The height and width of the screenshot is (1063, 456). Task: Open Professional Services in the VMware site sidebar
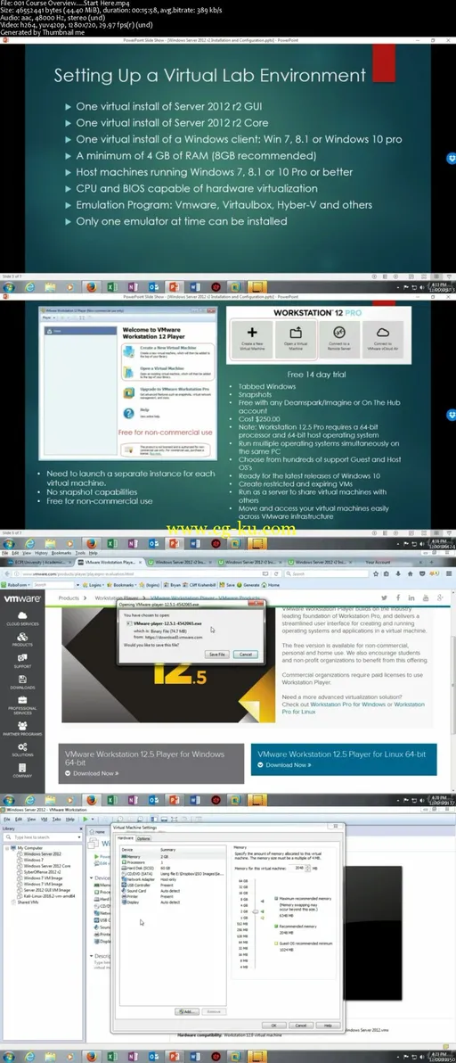click(x=22, y=706)
